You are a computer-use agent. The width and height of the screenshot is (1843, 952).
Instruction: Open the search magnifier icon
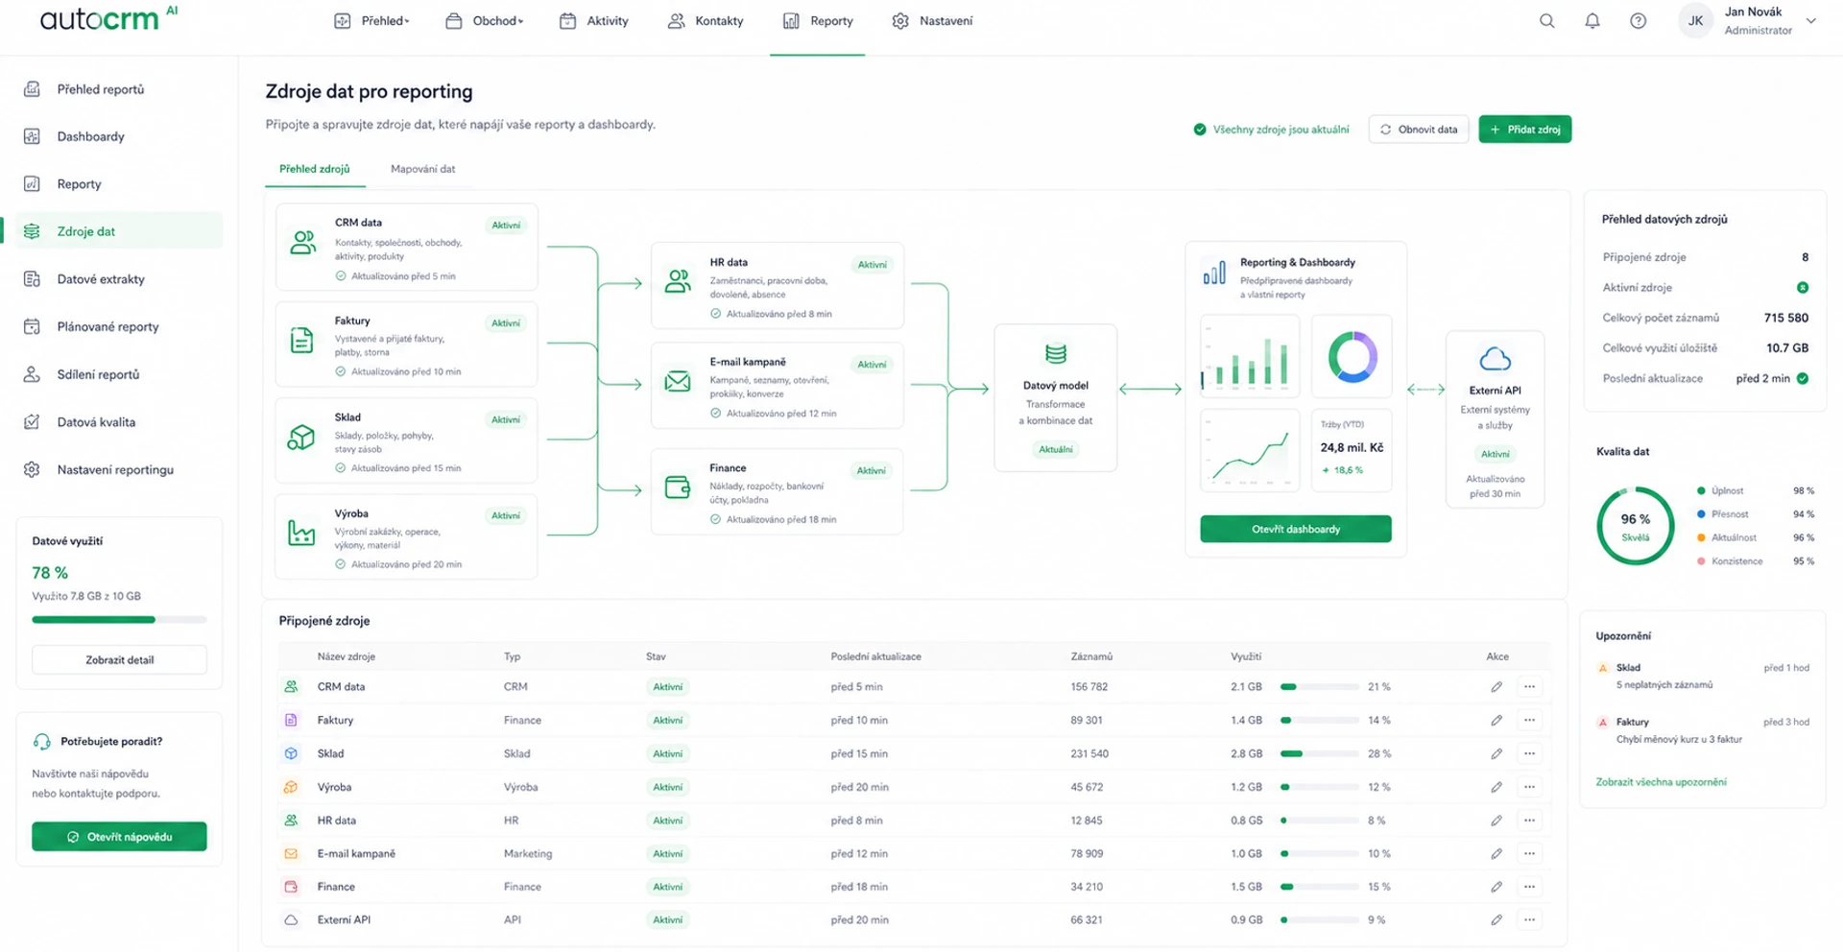coord(1546,20)
